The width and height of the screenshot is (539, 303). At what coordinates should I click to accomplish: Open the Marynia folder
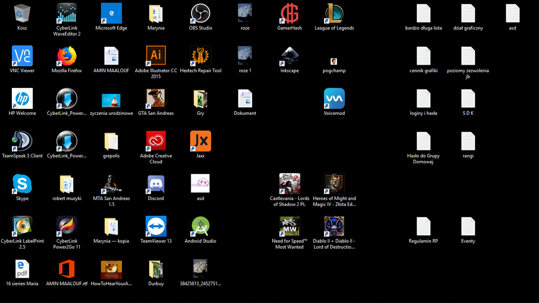(x=156, y=13)
